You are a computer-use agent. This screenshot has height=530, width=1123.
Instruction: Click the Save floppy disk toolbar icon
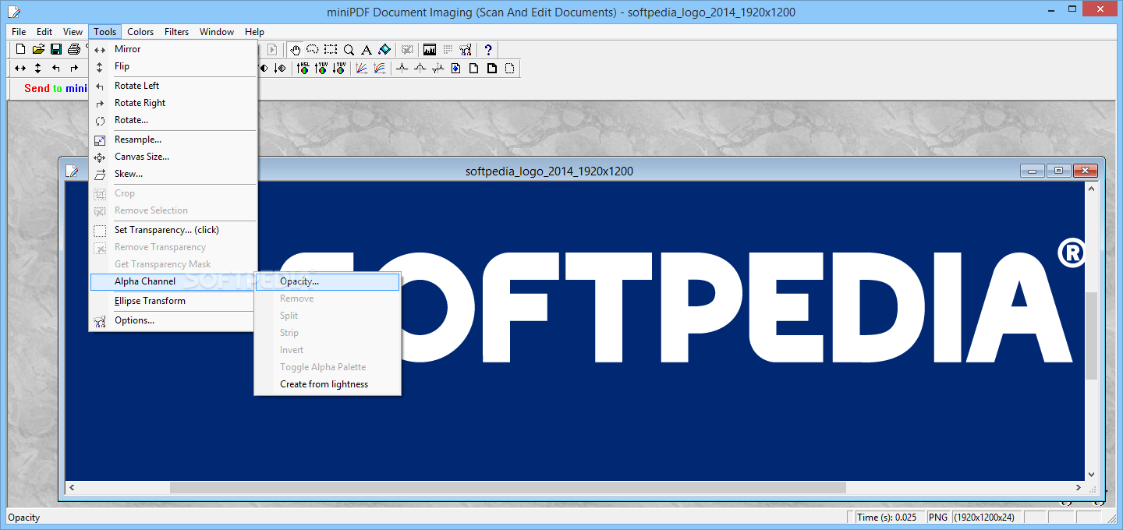coord(56,49)
